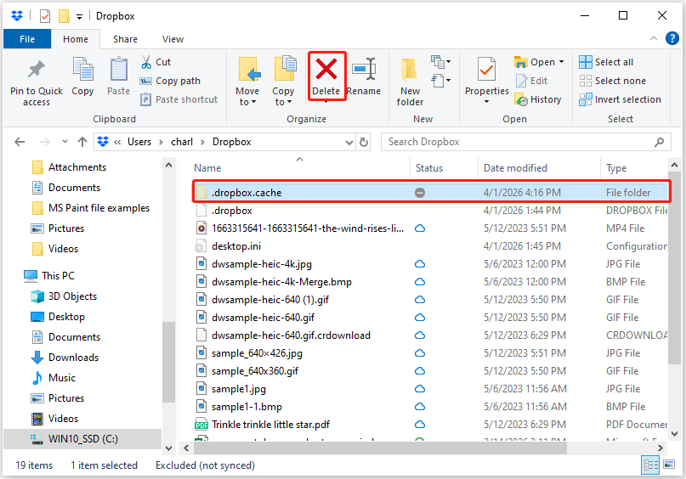Select This PC in navigation pane

click(58, 276)
